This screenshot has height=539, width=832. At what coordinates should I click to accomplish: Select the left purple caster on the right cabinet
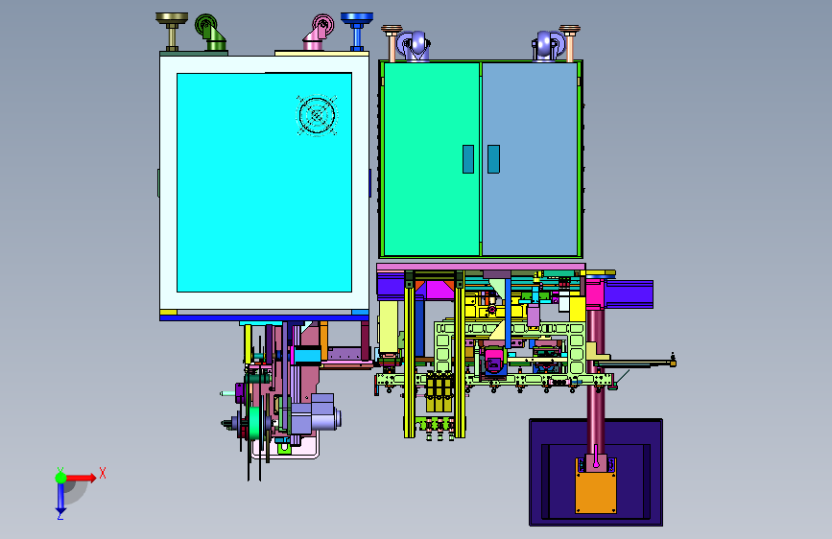(x=414, y=46)
